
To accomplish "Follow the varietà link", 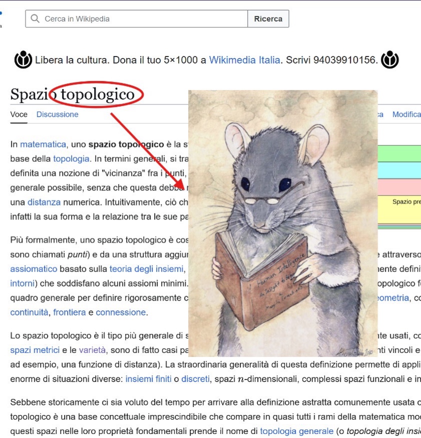I will (92, 350).
